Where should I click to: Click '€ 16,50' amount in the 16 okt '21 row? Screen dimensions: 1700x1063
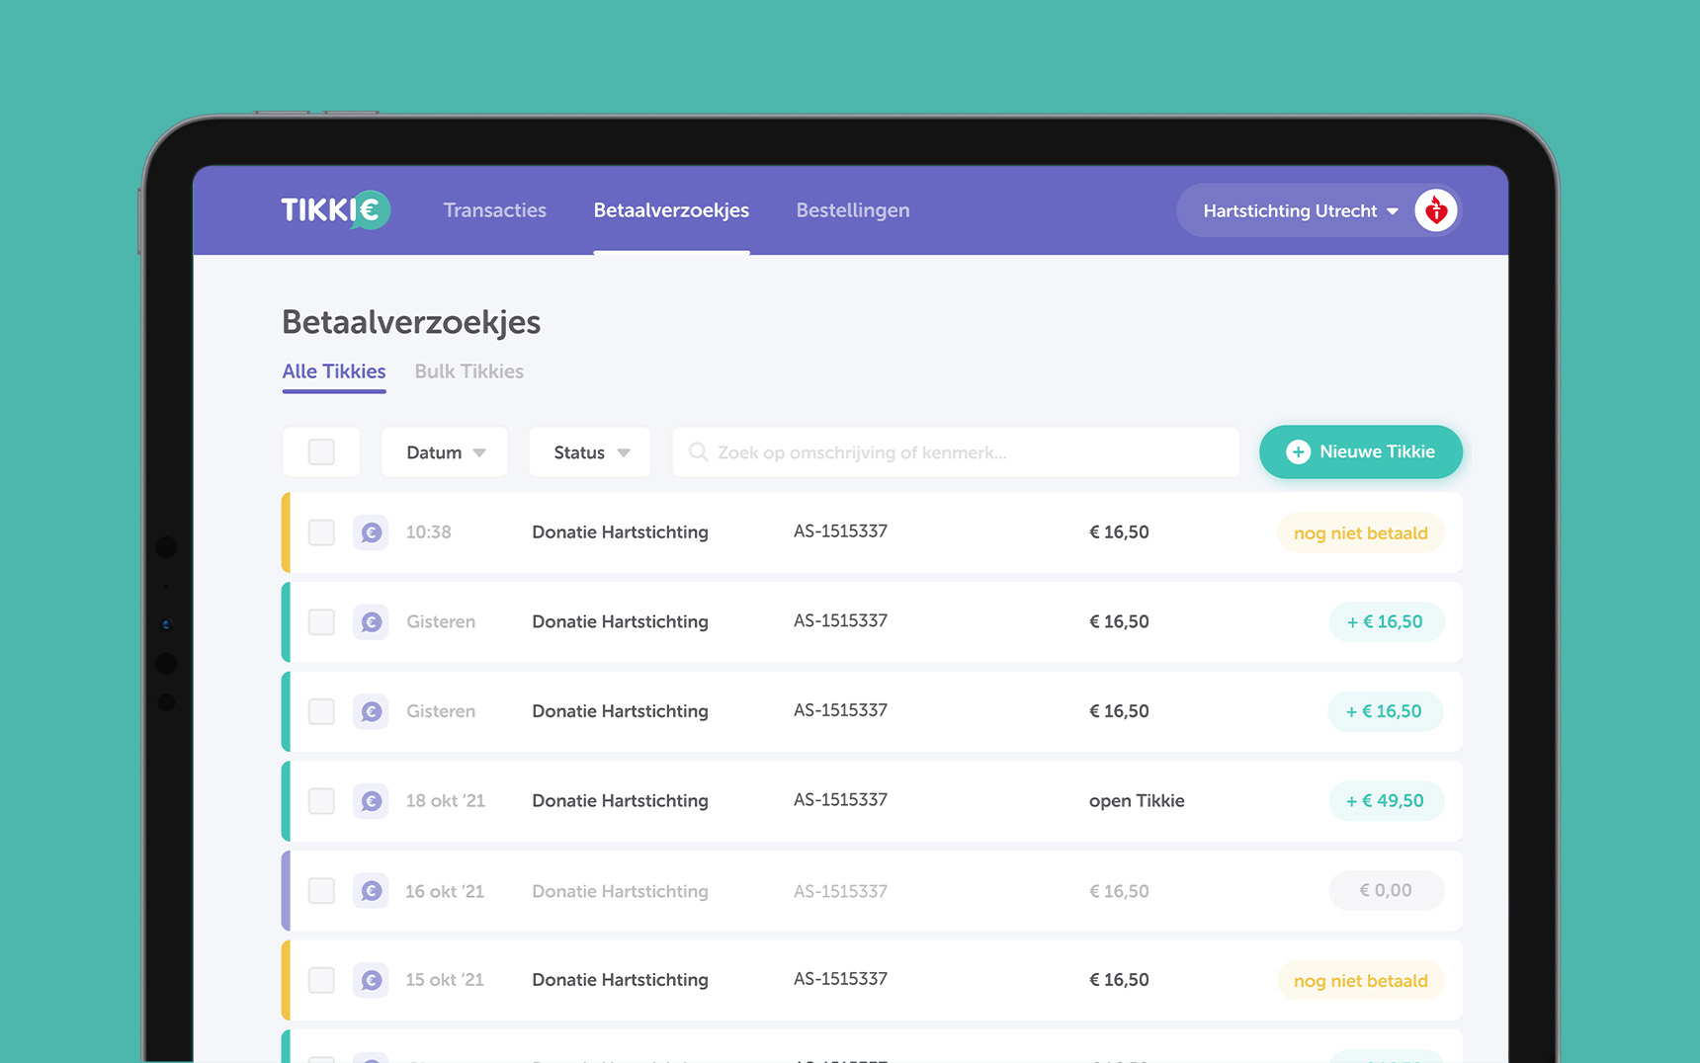coord(1119,891)
